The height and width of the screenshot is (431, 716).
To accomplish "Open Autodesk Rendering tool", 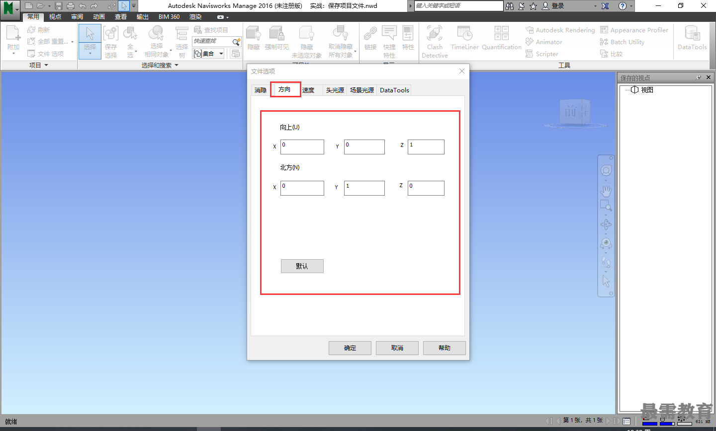I will coord(560,30).
